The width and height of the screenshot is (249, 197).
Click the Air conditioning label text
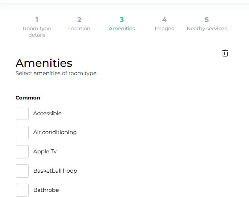(x=55, y=133)
